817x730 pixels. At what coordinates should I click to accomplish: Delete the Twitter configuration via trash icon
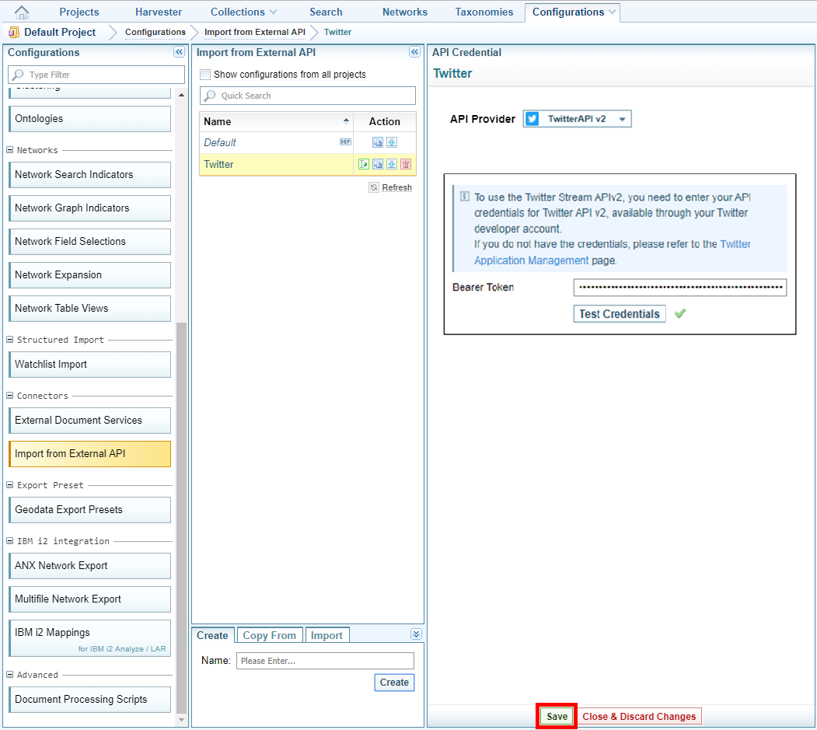[405, 164]
